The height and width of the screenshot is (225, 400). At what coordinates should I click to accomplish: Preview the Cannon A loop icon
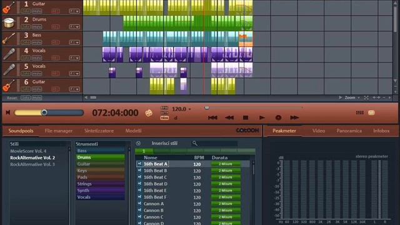coord(139,204)
